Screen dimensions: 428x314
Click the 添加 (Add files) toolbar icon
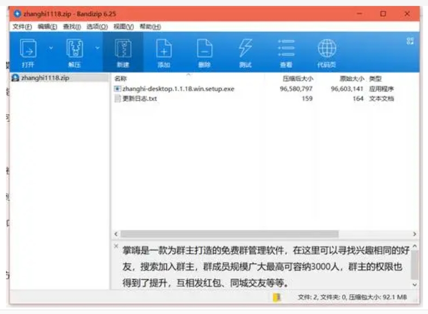click(x=164, y=53)
